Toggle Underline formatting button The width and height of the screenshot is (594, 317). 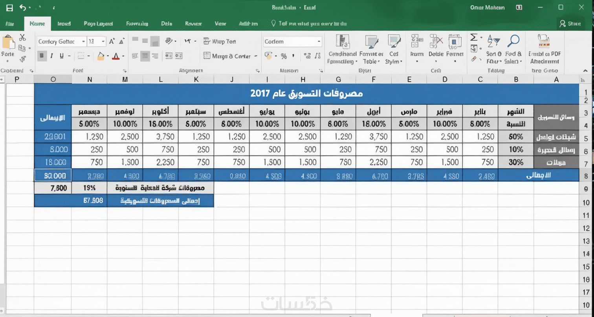click(x=62, y=56)
